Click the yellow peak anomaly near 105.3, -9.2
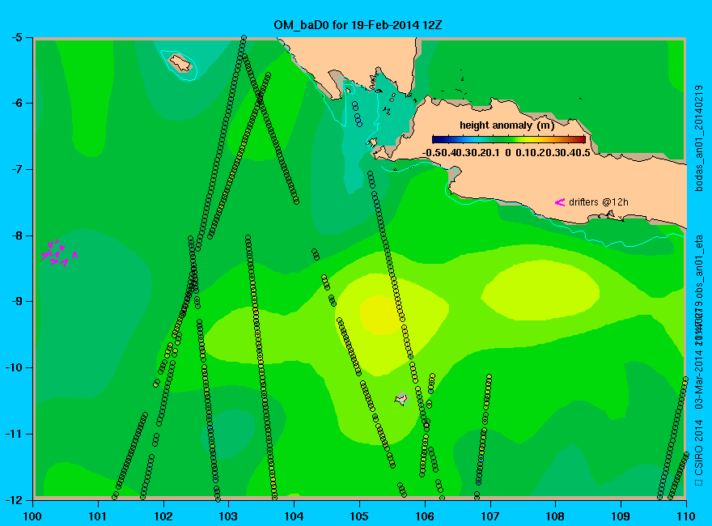 pos(380,315)
